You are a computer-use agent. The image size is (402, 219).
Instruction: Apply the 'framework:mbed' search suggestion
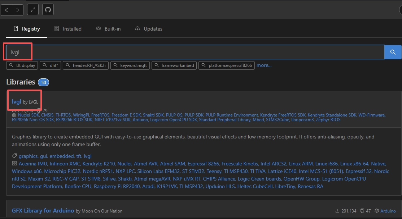[174, 65]
